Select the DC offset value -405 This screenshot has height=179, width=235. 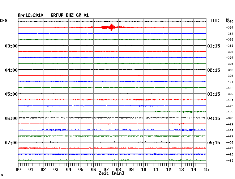[230, 88]
